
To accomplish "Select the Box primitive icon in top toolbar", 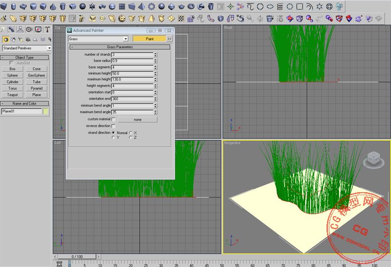I will pos(3,6).
